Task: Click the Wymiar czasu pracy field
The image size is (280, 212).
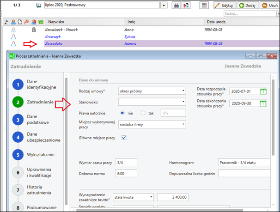Action: (x=126, y=163)
